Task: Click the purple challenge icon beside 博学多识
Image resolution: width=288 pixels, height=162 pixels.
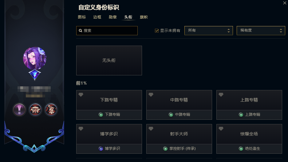Action: point(101,149)
